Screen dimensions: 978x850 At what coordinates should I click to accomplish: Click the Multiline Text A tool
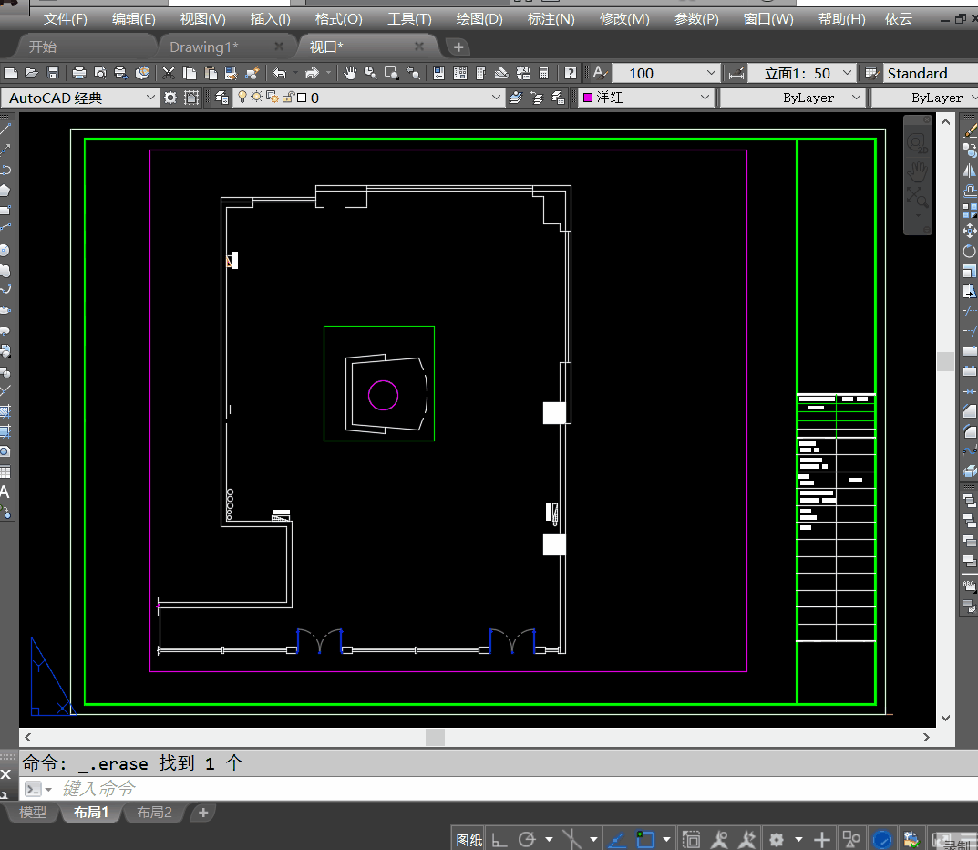point(5,492)
